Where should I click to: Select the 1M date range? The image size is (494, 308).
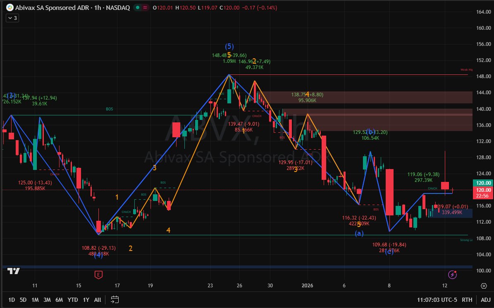coord(35,300)
